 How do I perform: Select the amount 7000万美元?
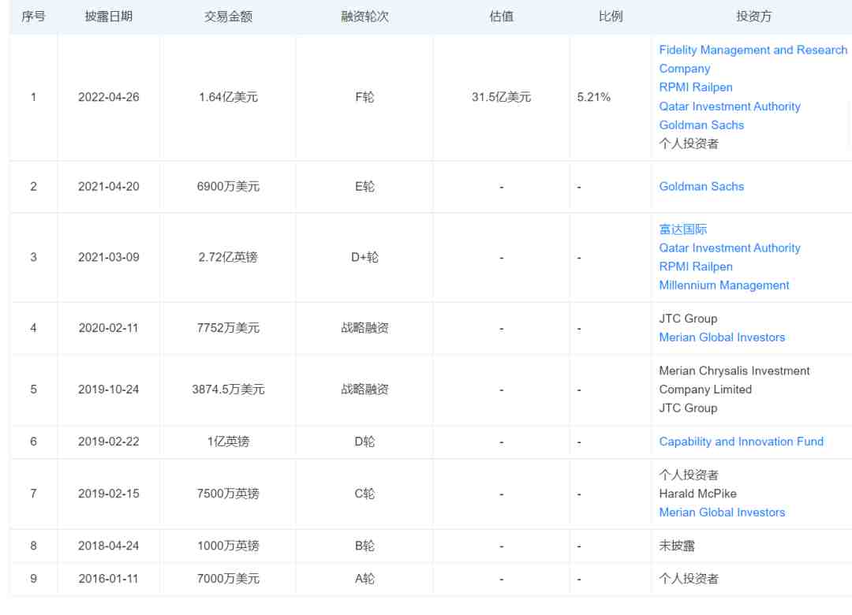[x=228, y=580]
